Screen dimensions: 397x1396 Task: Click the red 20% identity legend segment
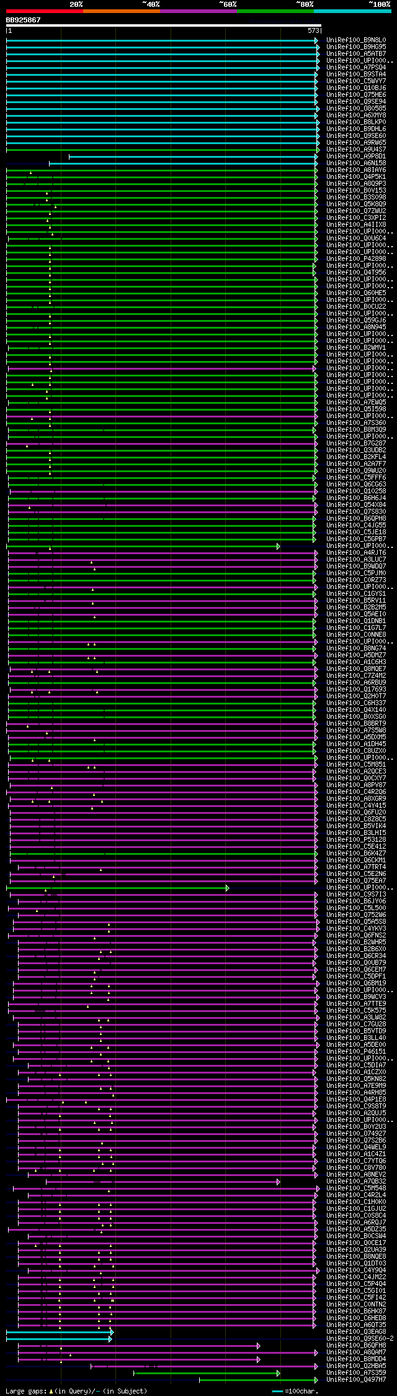pyautogui.click(x=45, y=11)
